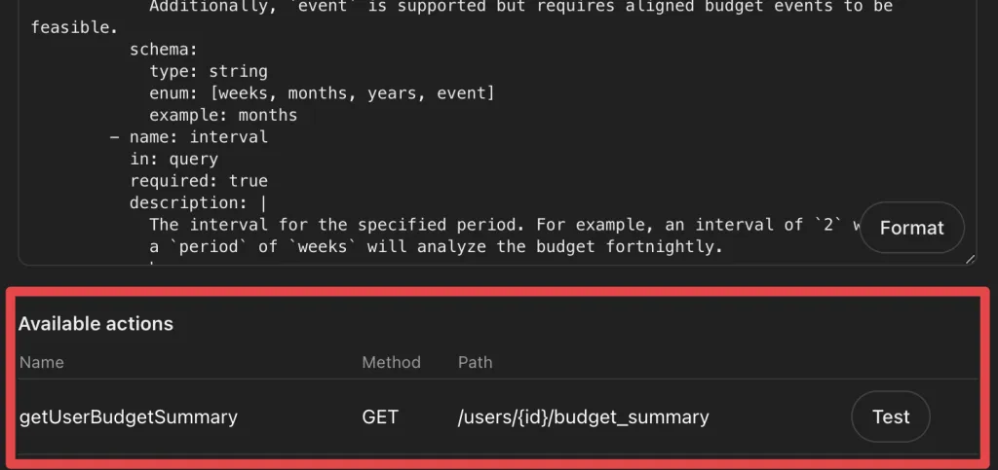
Task: Place cursor on 'example: months' line
Action: pos(223,115)
